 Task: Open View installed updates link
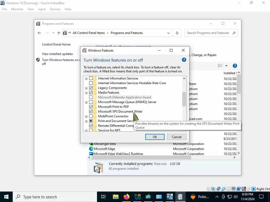pyautogui.click(x=57, y=54)
